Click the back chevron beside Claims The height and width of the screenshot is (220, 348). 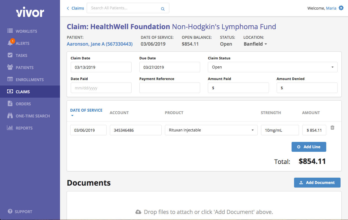(68, 8)
